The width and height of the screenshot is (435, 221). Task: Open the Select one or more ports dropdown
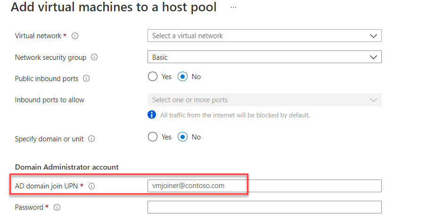coord(264,100)
